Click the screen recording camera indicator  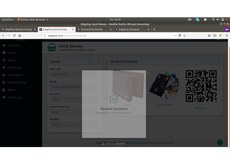pyautogui.click(x=190, y=20)
